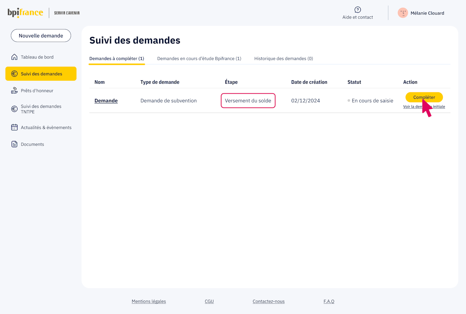Open the F.A.Q footer link

click(329, 301)
